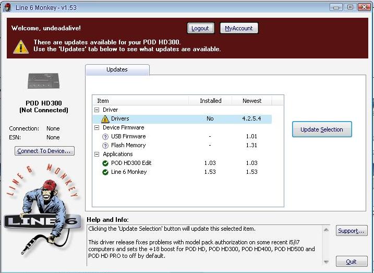Screen dimensions: 374x273
Task: Click the question mark icon next to USB Firmware
Action: pos(105,137)
